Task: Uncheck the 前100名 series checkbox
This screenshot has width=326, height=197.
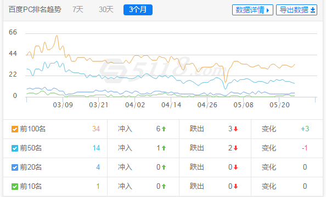Action: point(15,129)
